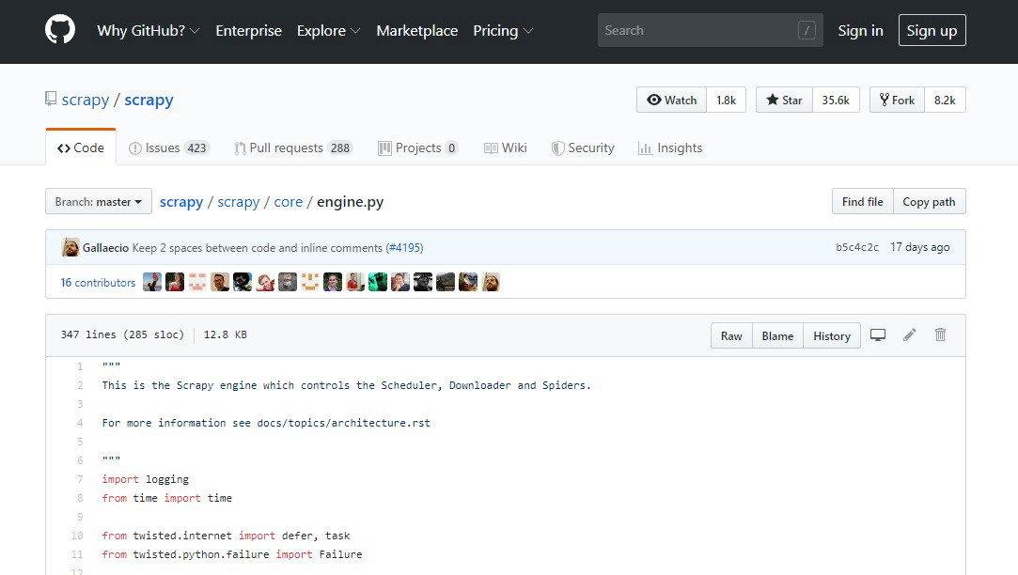Click the text 'import logging'
The image size is (1018, 575).
[146, 479]
